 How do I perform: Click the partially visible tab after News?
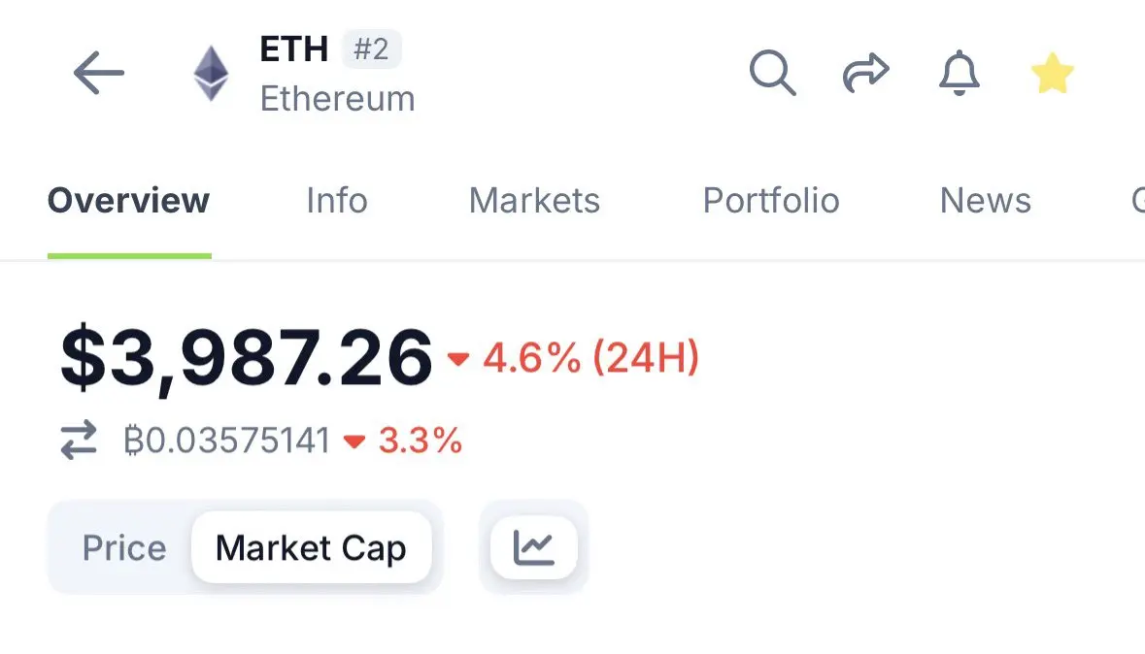1137,201
